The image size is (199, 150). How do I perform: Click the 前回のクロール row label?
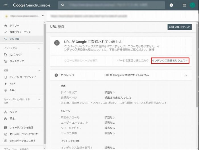pos(70,117)
